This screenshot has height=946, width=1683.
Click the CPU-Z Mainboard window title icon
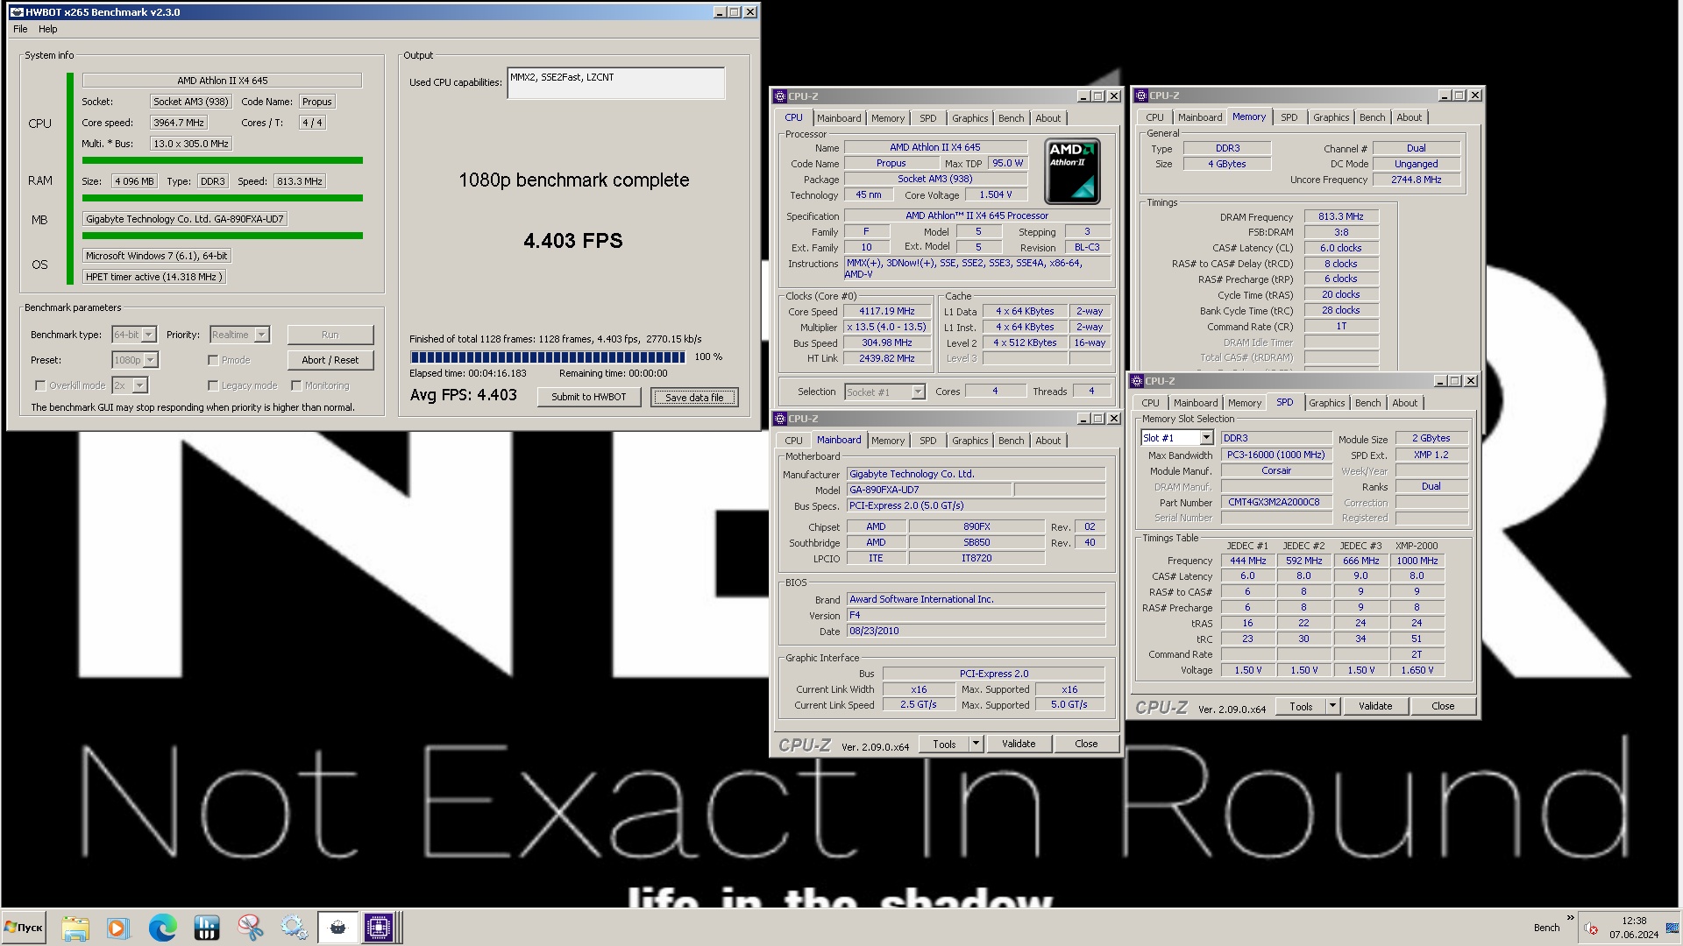[780, 419]
